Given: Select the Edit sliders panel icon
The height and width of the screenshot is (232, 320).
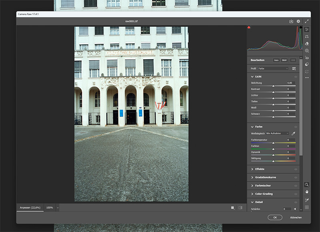Looking at the screenshot, I should click(307, 29).
